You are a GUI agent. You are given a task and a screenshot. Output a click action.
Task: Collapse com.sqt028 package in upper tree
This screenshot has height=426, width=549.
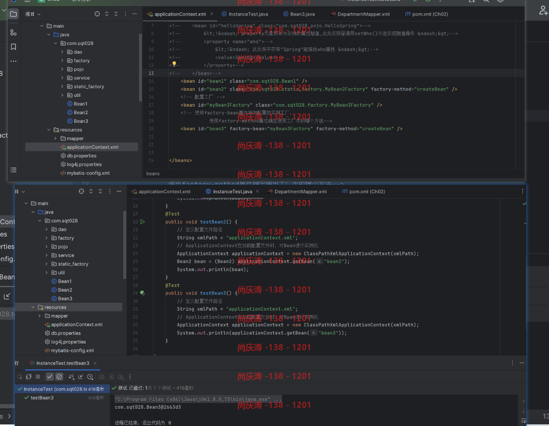56,43
